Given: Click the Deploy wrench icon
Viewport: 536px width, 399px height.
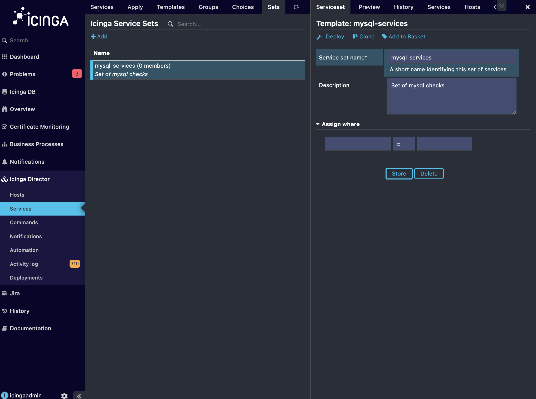Looking at the screenshot, I should click(319, 37).
